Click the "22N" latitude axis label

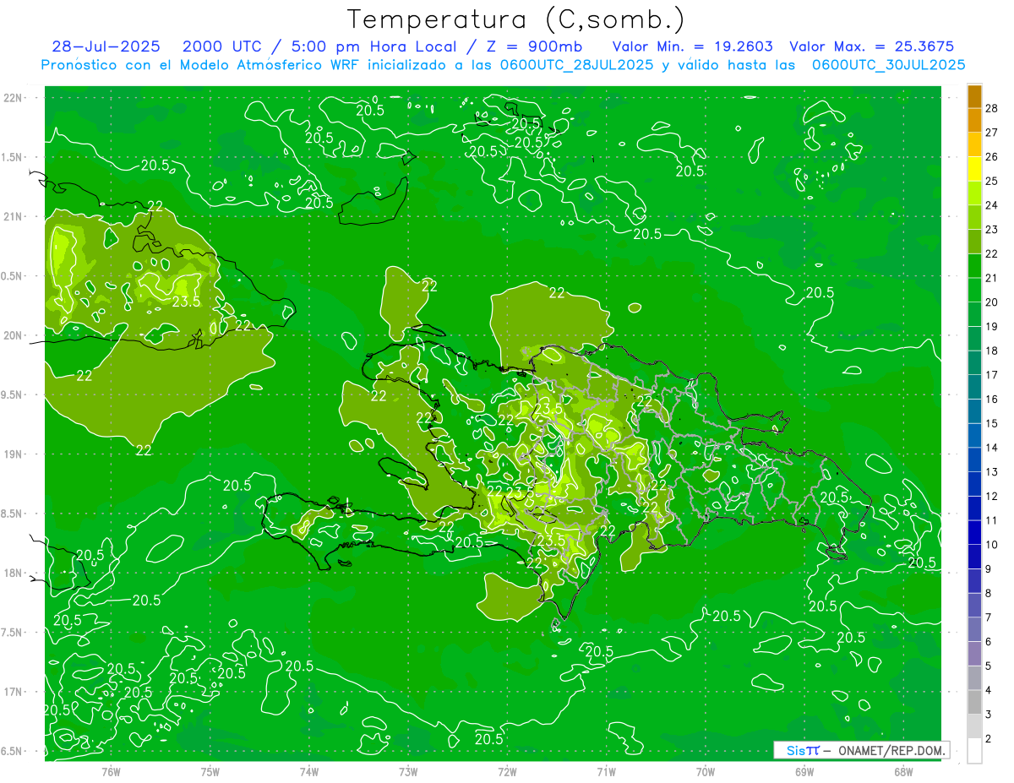point(14,98)
